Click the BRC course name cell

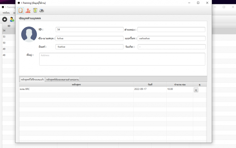(76, 89)
